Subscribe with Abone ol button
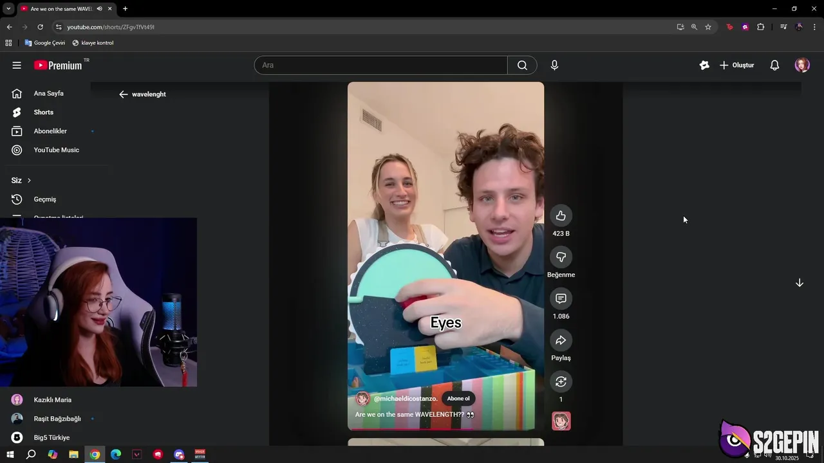 pyautogui.click(x=458, y=399)
